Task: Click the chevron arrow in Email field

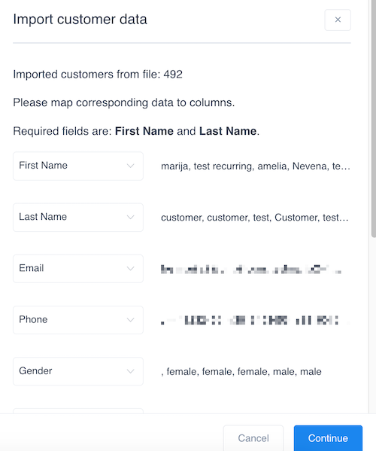Action: click(130, 269)
